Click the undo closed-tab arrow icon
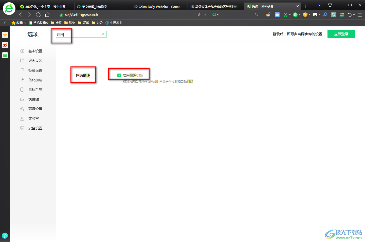The height and width of the screenshot is (242, 365). (x=350, y=15)
